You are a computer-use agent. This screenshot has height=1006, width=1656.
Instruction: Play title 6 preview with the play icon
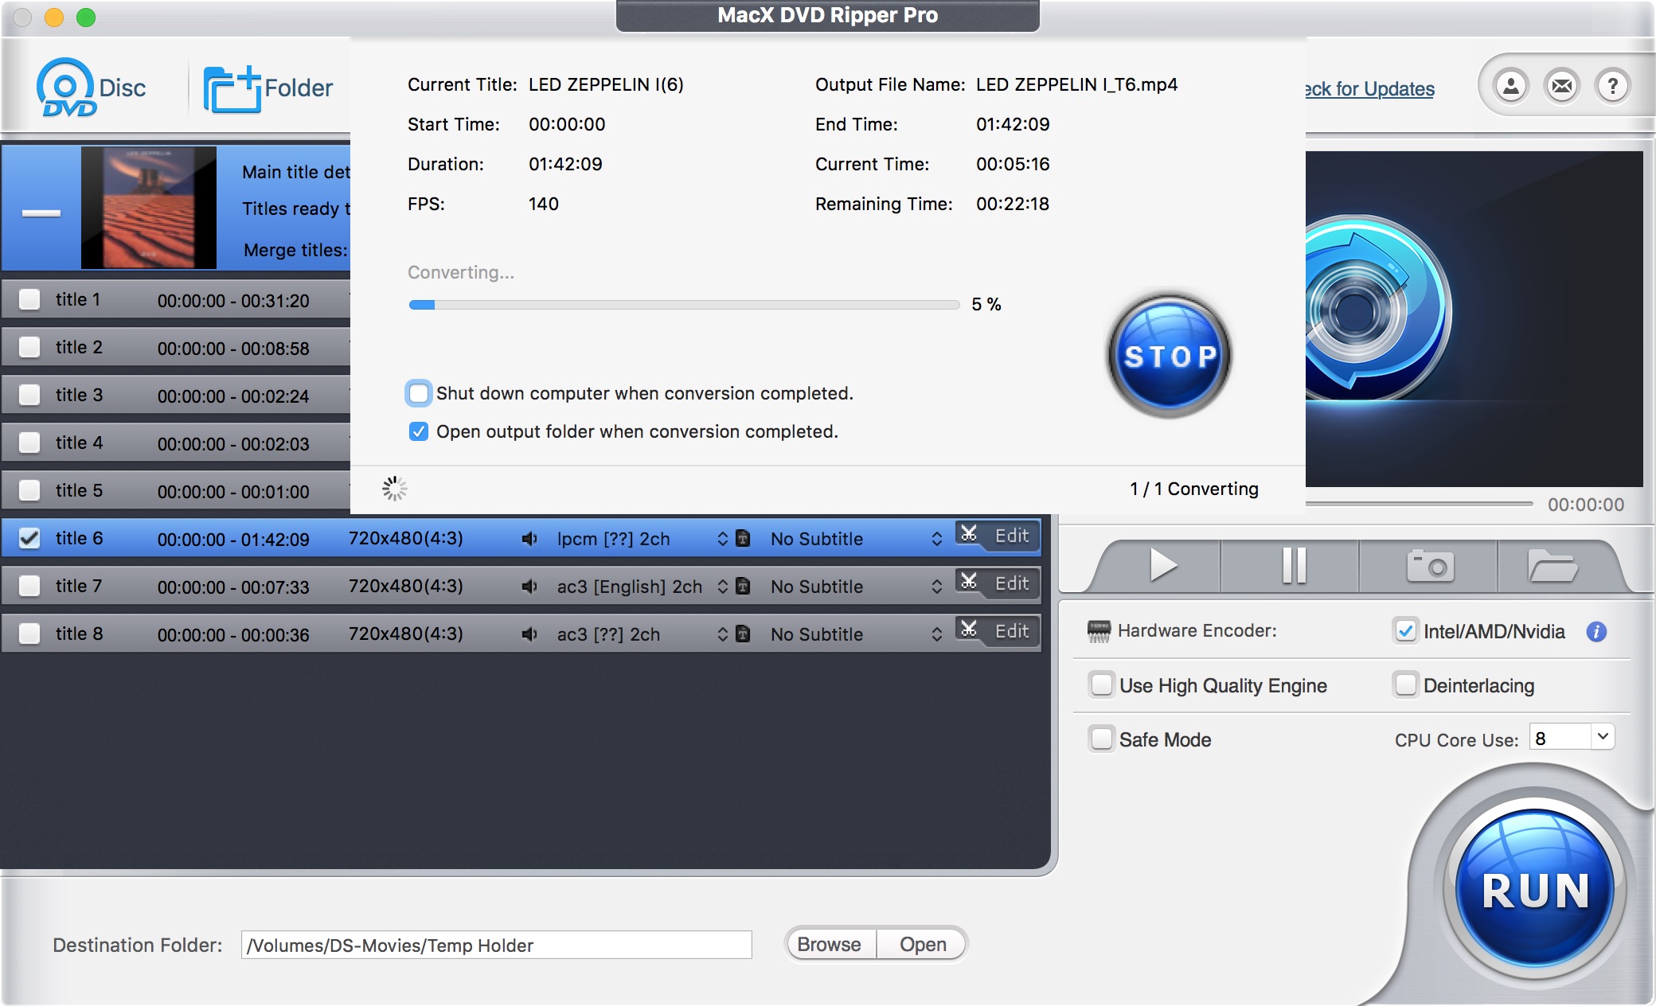click(x=1164, y=565)
